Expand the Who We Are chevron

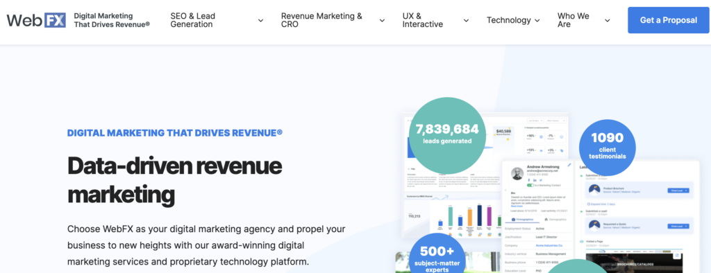click(608, 20)
